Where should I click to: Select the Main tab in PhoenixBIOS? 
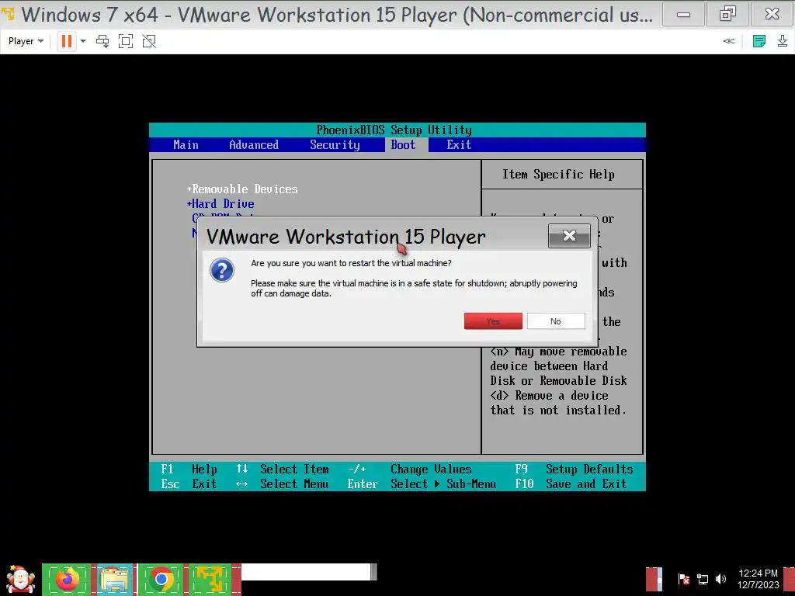click(x=186, y=145)
